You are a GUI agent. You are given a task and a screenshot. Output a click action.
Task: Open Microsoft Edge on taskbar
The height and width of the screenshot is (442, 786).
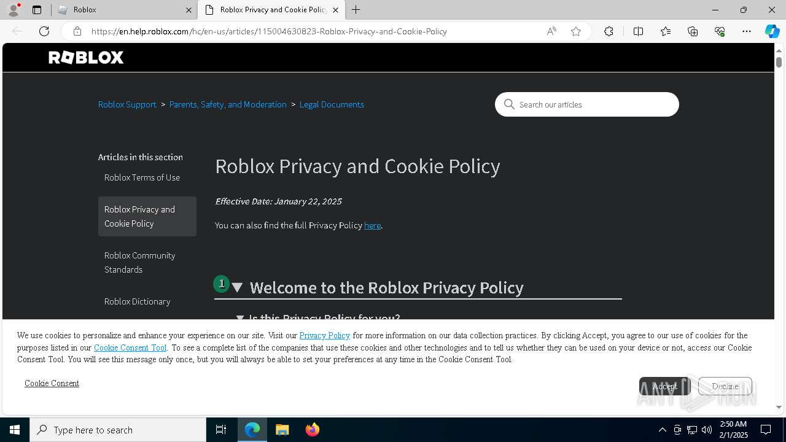252,430
